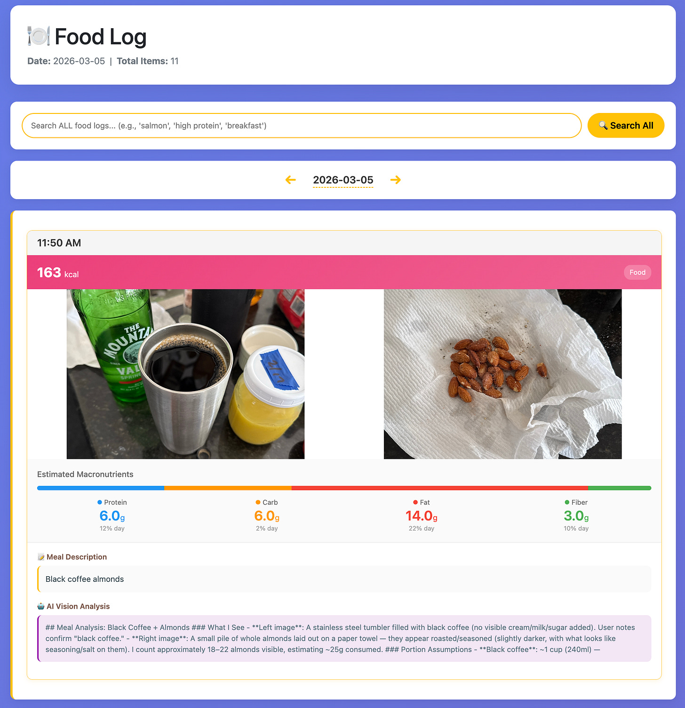Click the magnifying glass icon in Search All
Image resolution: width=685 pixels, height=708 pixels.
point(603,126)
